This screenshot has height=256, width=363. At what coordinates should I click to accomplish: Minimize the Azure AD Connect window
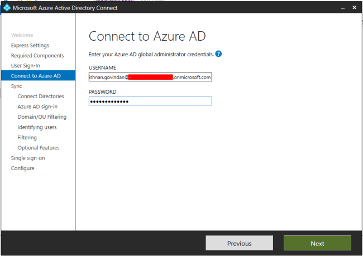click(343, 8)
